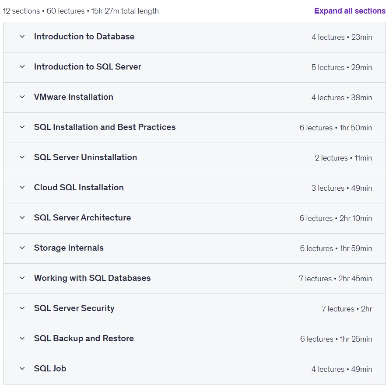This screenshot has width=389, height=388.
Task: Expand Cloud SQL Installation chevron
Action: pos(22,187)
